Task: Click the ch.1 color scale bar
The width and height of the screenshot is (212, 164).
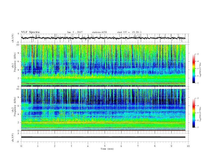Action: [194, 69]
